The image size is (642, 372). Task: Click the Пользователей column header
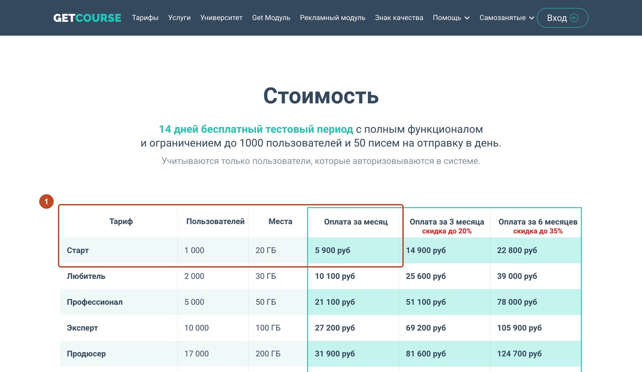[x=215, y=221]
